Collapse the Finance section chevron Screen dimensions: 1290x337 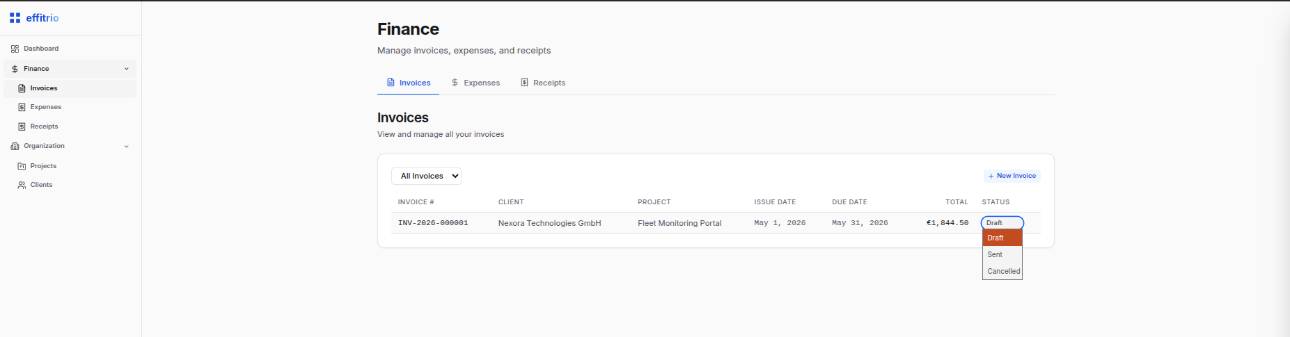pyautogui.click(x=127, y=69)
